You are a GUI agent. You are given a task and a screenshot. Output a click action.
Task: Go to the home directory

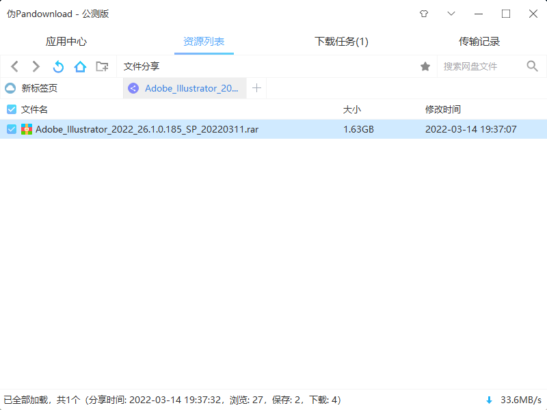pyautogui.click(x=80, y=66)
